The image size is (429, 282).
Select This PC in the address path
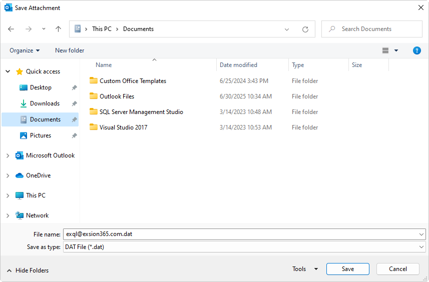[x=102, y=29]
